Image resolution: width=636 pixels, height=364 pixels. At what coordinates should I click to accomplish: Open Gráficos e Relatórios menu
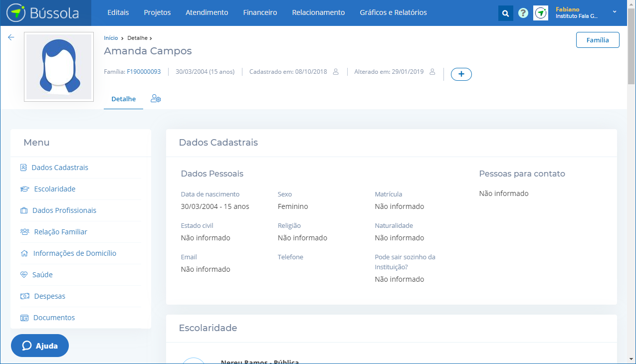click(393, 12)
